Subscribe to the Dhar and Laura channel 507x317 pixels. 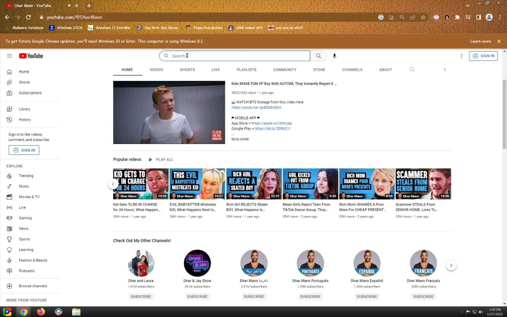pos(141,296)
